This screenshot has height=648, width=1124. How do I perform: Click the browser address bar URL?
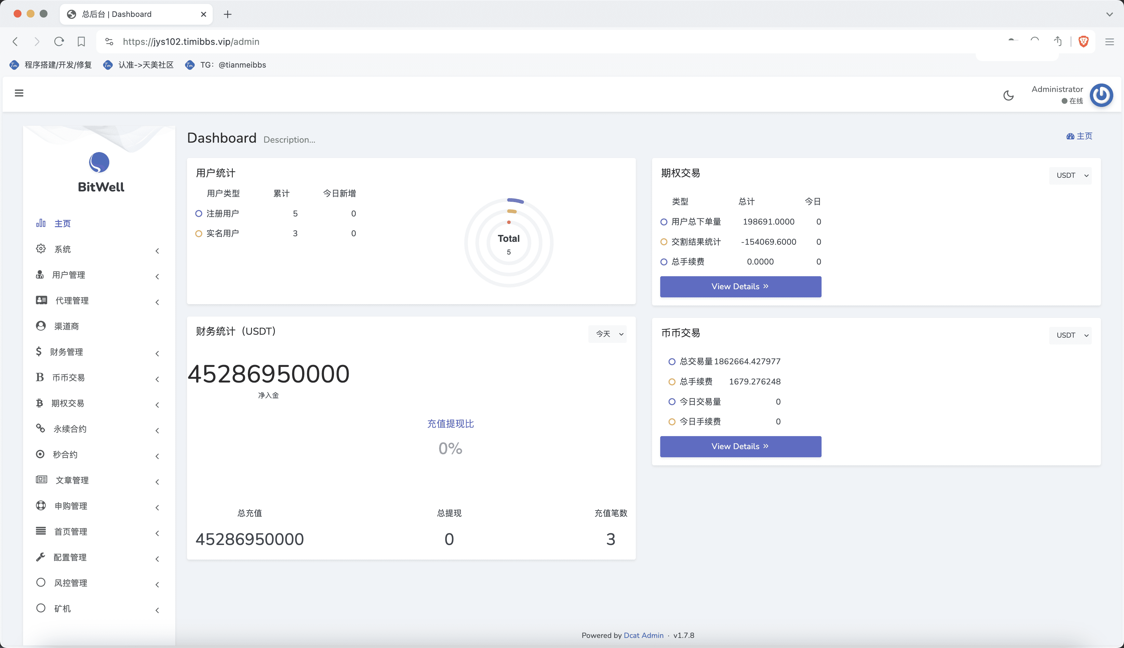(x=191, y=41)
